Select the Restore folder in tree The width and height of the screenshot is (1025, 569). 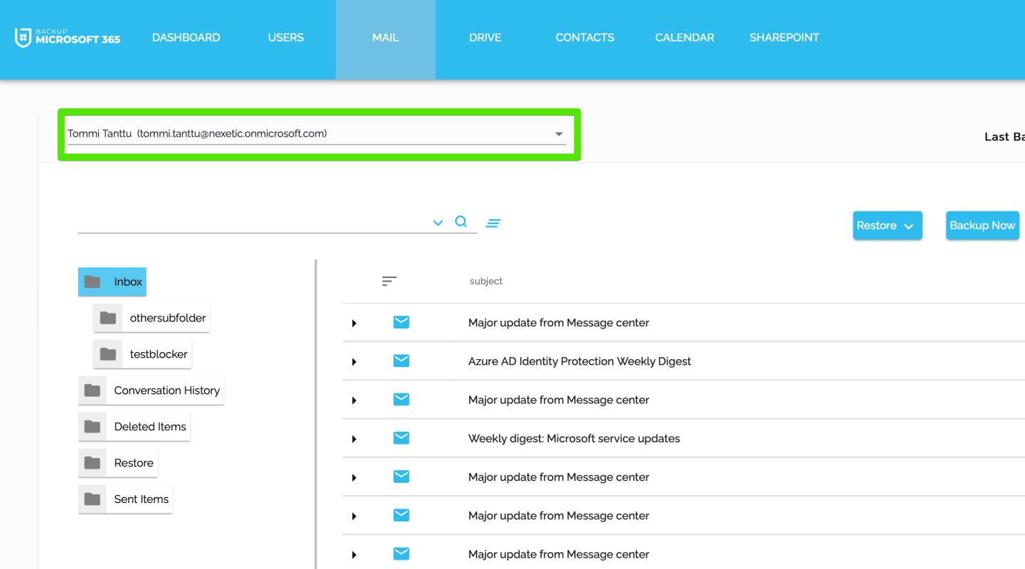pos(117,463)
